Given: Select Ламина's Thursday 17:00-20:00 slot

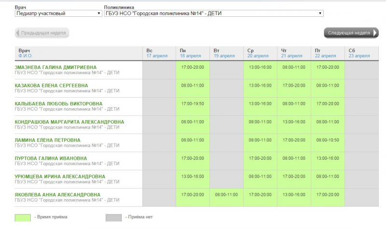Looking at the screenshot, I should coord(294,143).
